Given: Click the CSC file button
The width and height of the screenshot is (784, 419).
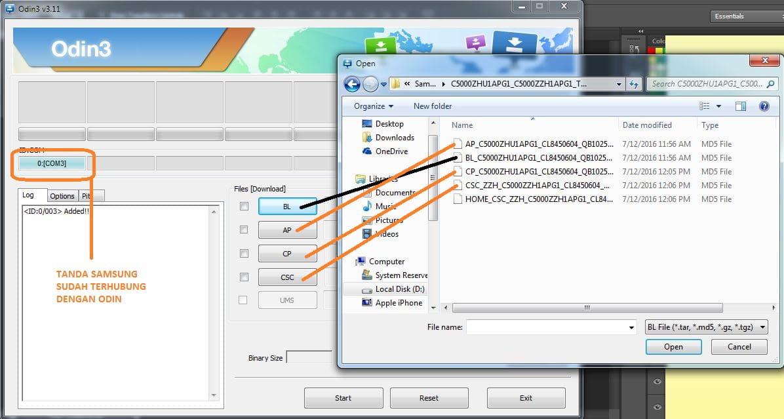Looking at the screenshot, I should [x=288, y=277].
